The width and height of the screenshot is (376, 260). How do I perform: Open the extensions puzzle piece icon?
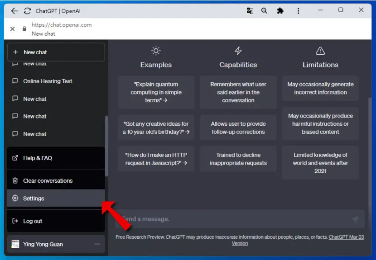pyautogui.click(x=280, y=11)
